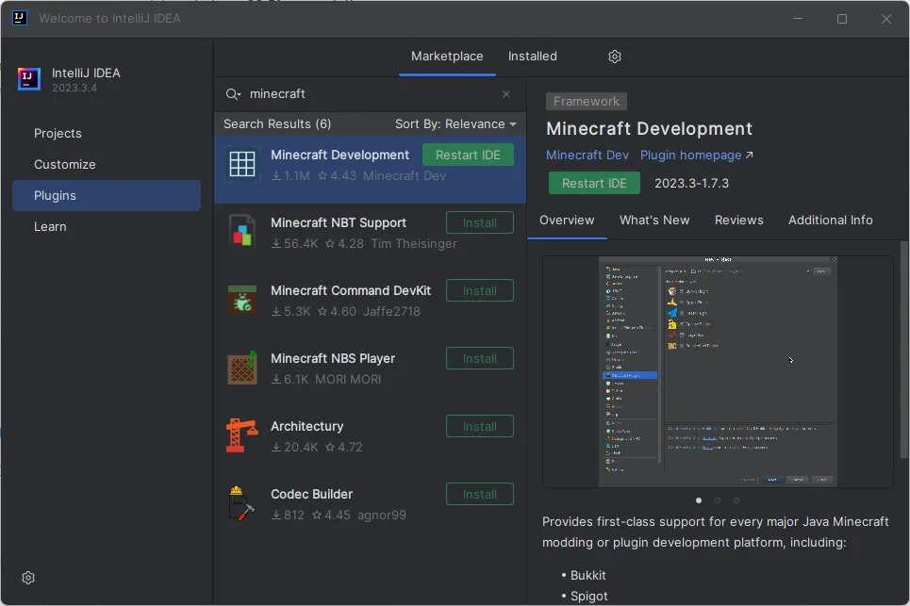910x606 pixels.
Task: Clear the minecraft search text
Action: click(x=506, y=94)
